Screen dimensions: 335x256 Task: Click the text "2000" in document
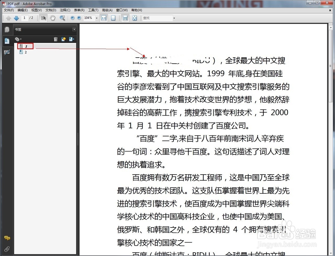click(279, 112)
